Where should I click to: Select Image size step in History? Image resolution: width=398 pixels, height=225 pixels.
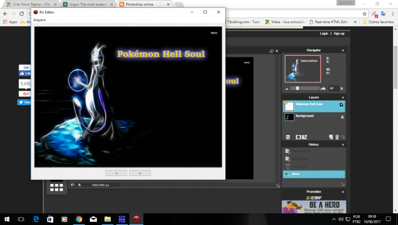314,158
